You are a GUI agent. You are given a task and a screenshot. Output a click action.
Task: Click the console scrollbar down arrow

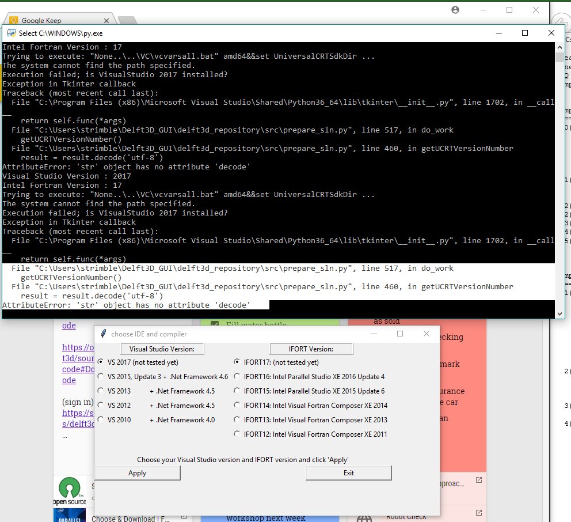click(559, 313)
